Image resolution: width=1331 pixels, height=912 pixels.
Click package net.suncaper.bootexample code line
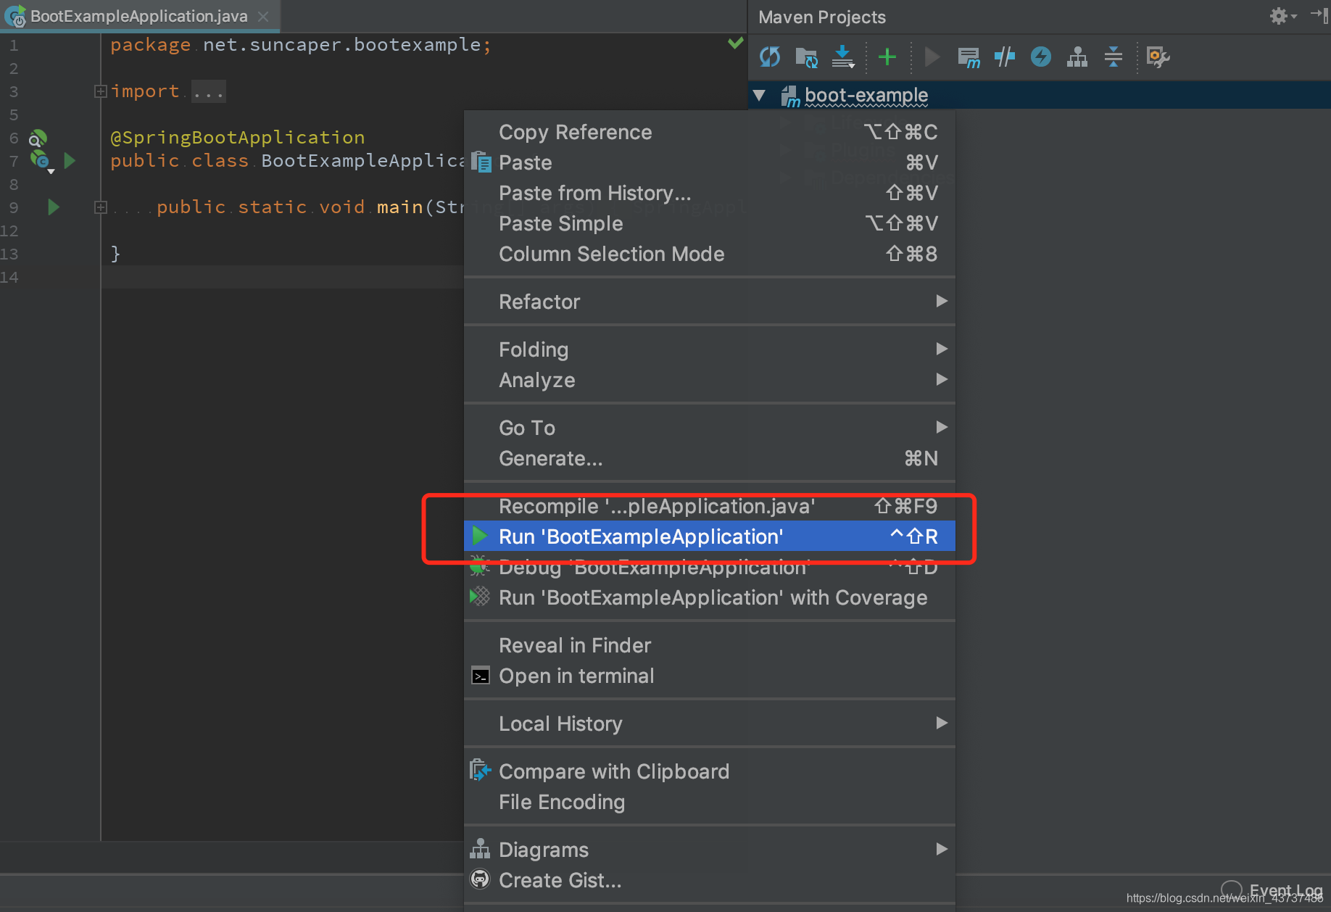301,45
